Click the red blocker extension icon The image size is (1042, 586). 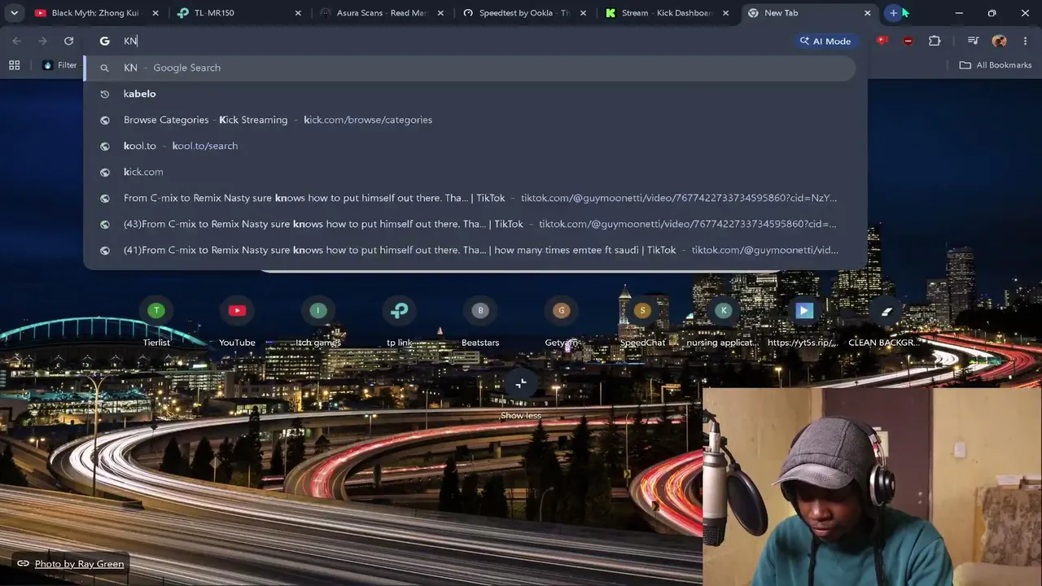(x=908, y=41)
